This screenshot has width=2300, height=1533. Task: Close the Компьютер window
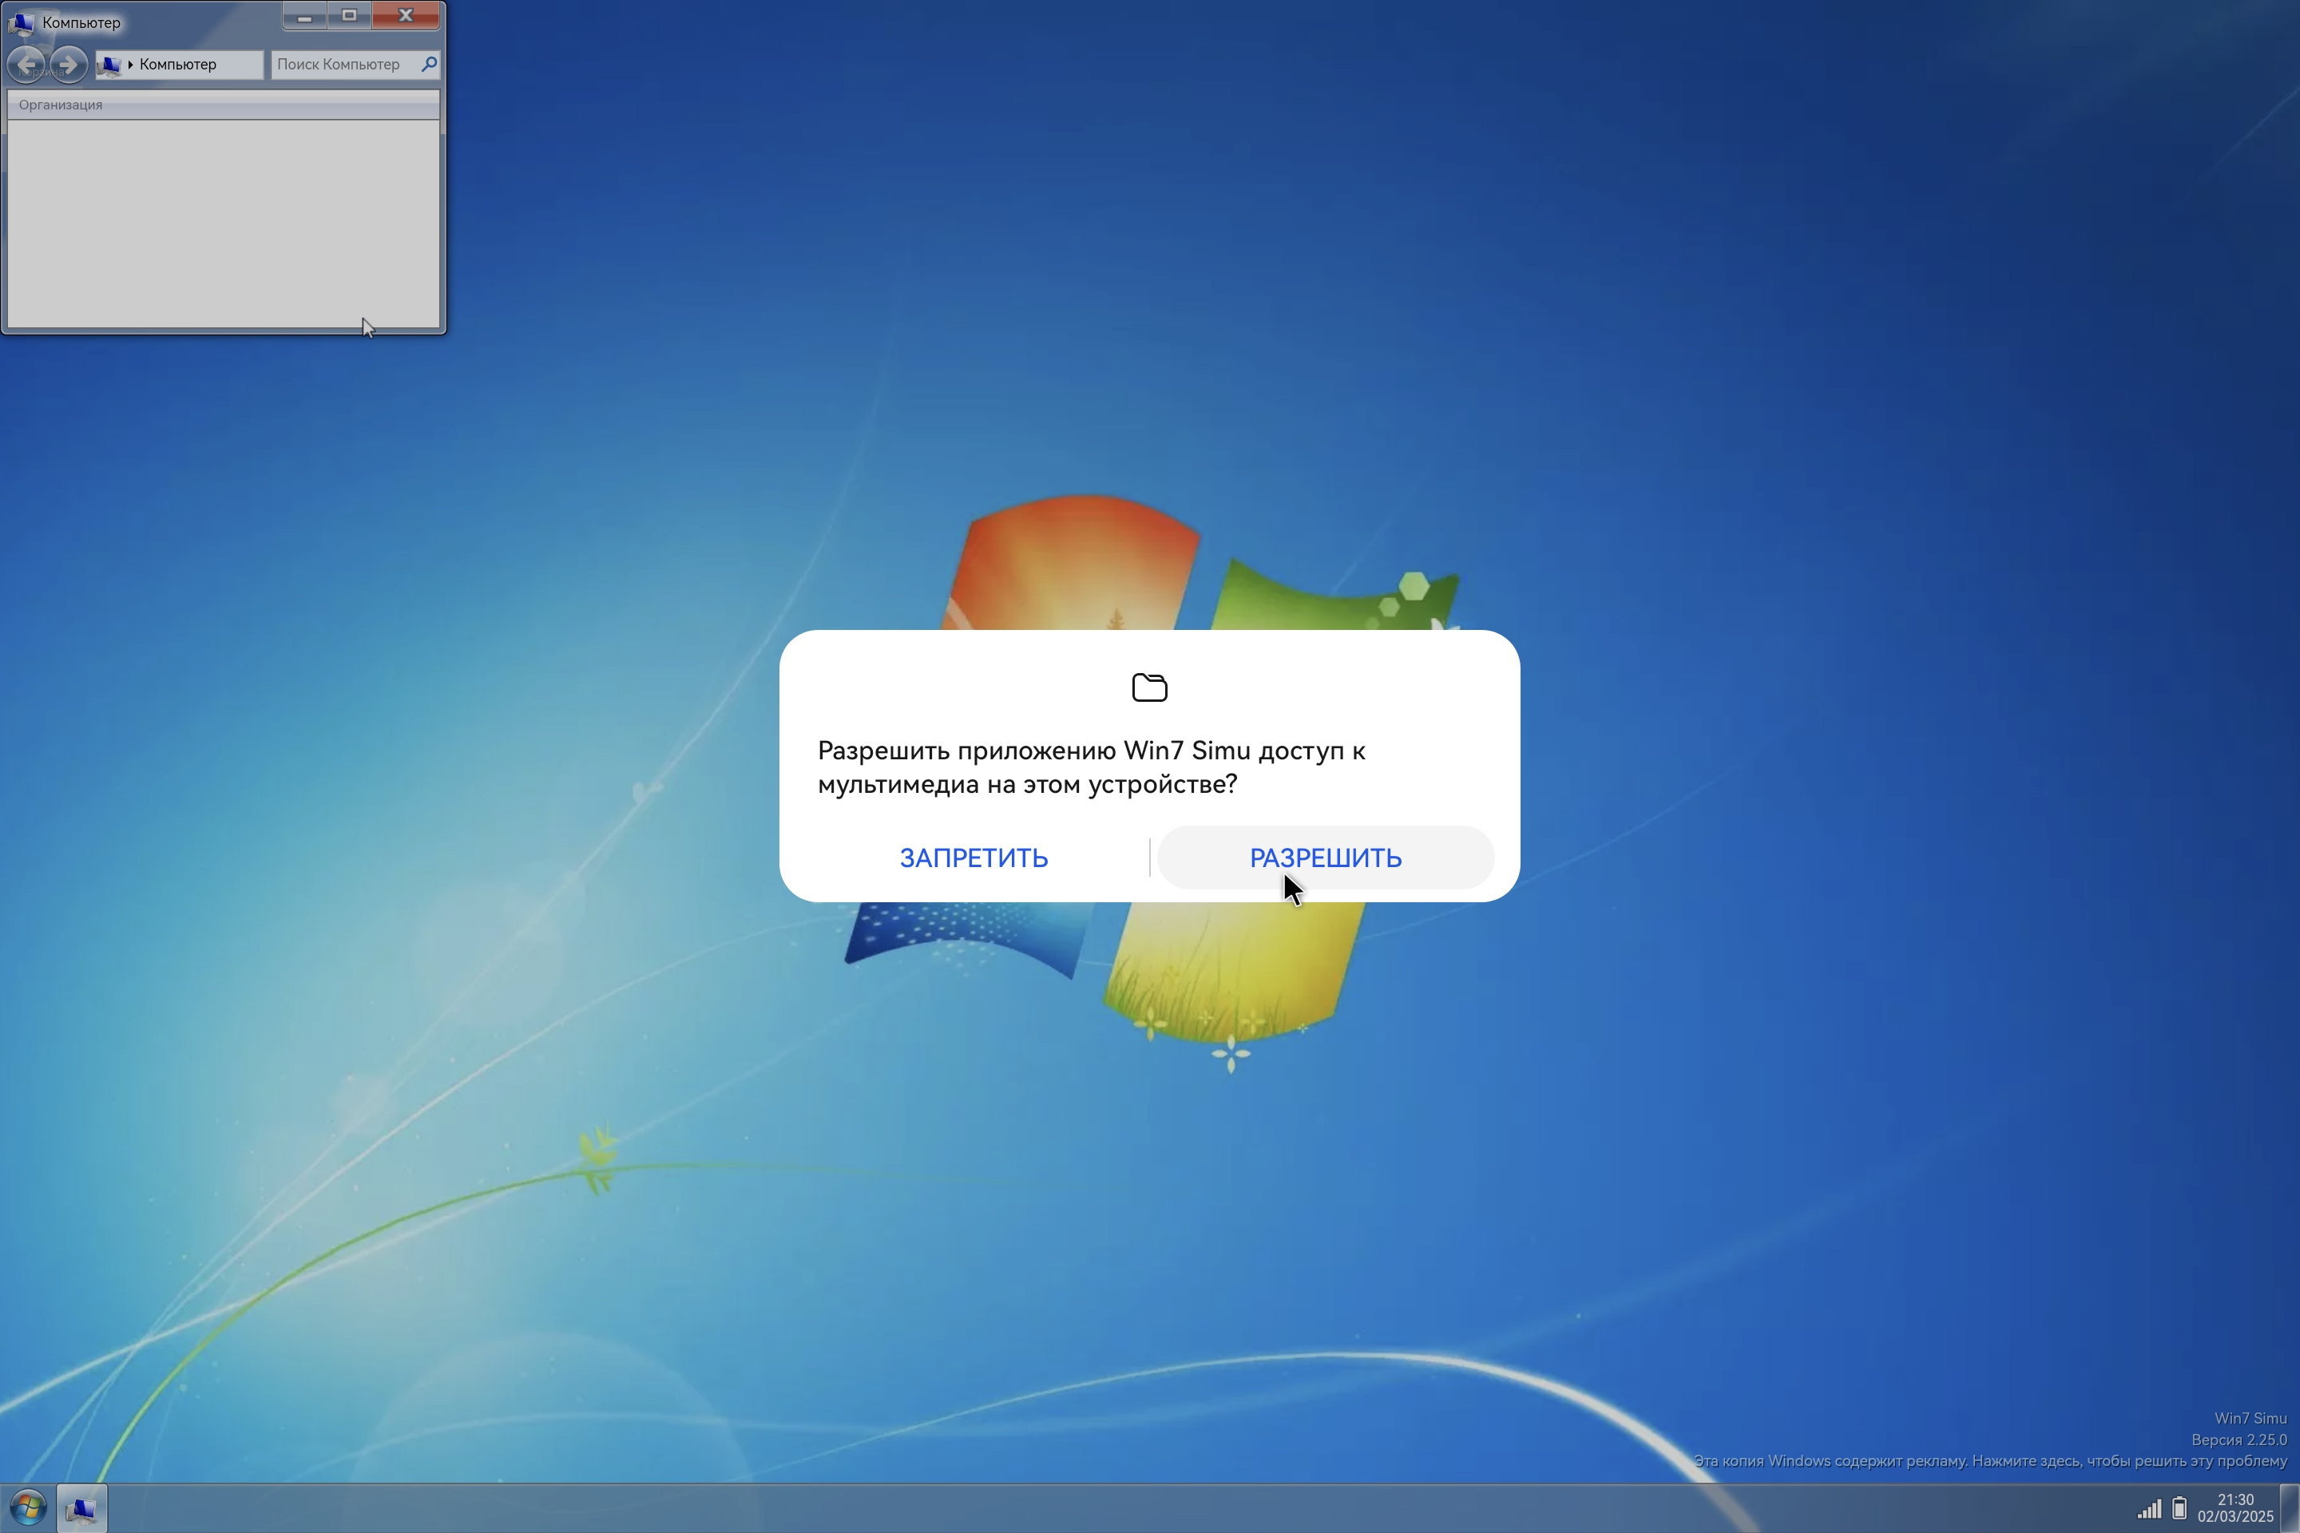[406, 16]
